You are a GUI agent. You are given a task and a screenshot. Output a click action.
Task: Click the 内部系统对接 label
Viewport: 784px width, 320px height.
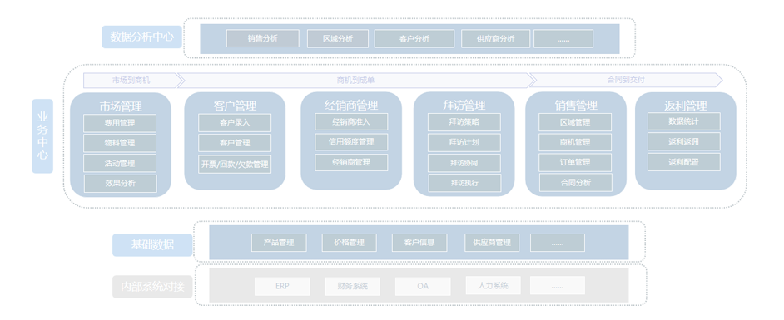point(152,287)
